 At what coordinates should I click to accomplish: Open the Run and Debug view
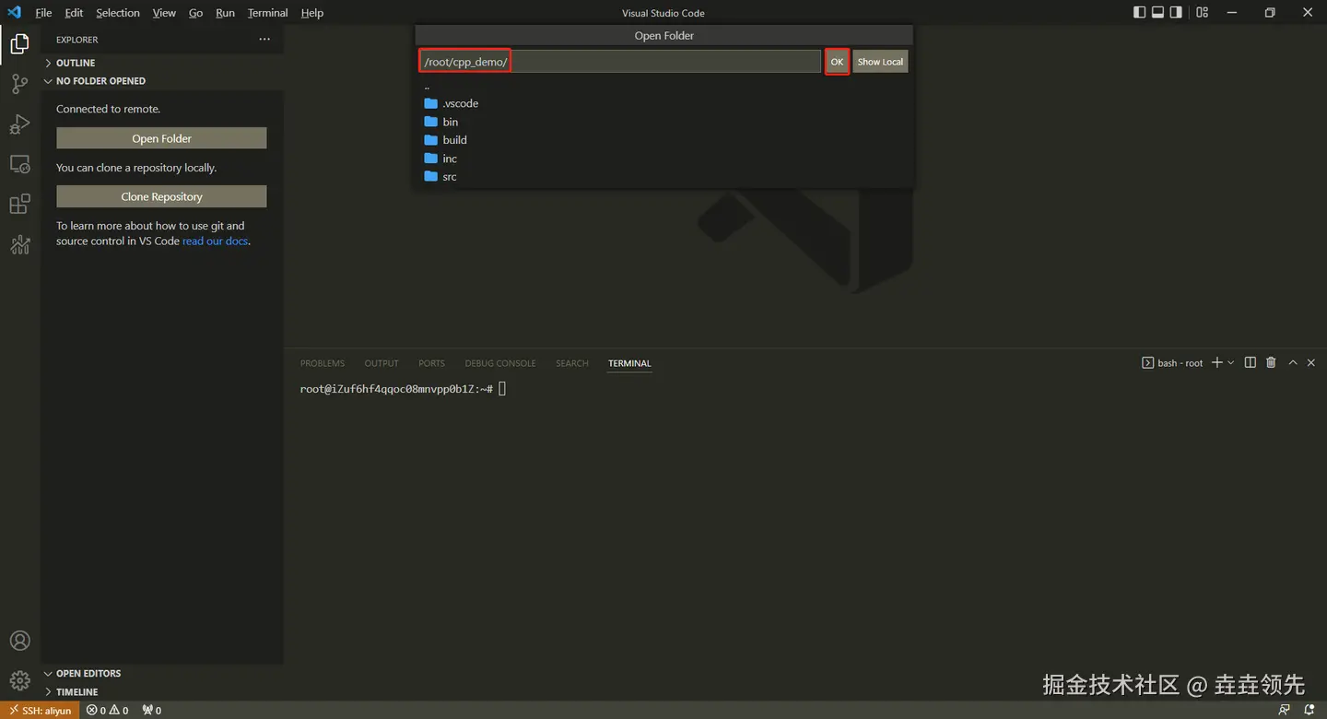coord(19,124)
